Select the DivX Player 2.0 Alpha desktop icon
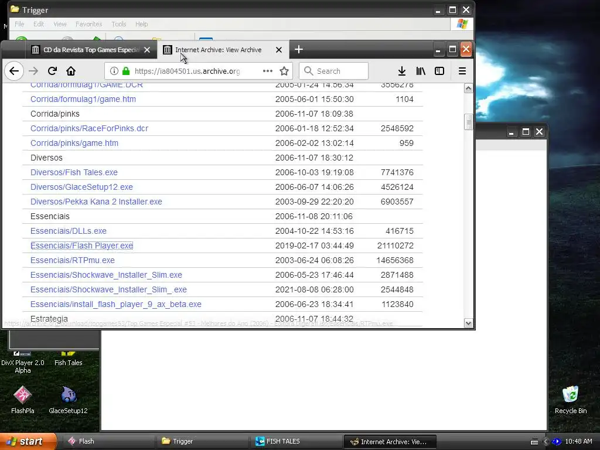Image resolution: width=600 pixels, height=450 pixels. click(x=23, y=362)
